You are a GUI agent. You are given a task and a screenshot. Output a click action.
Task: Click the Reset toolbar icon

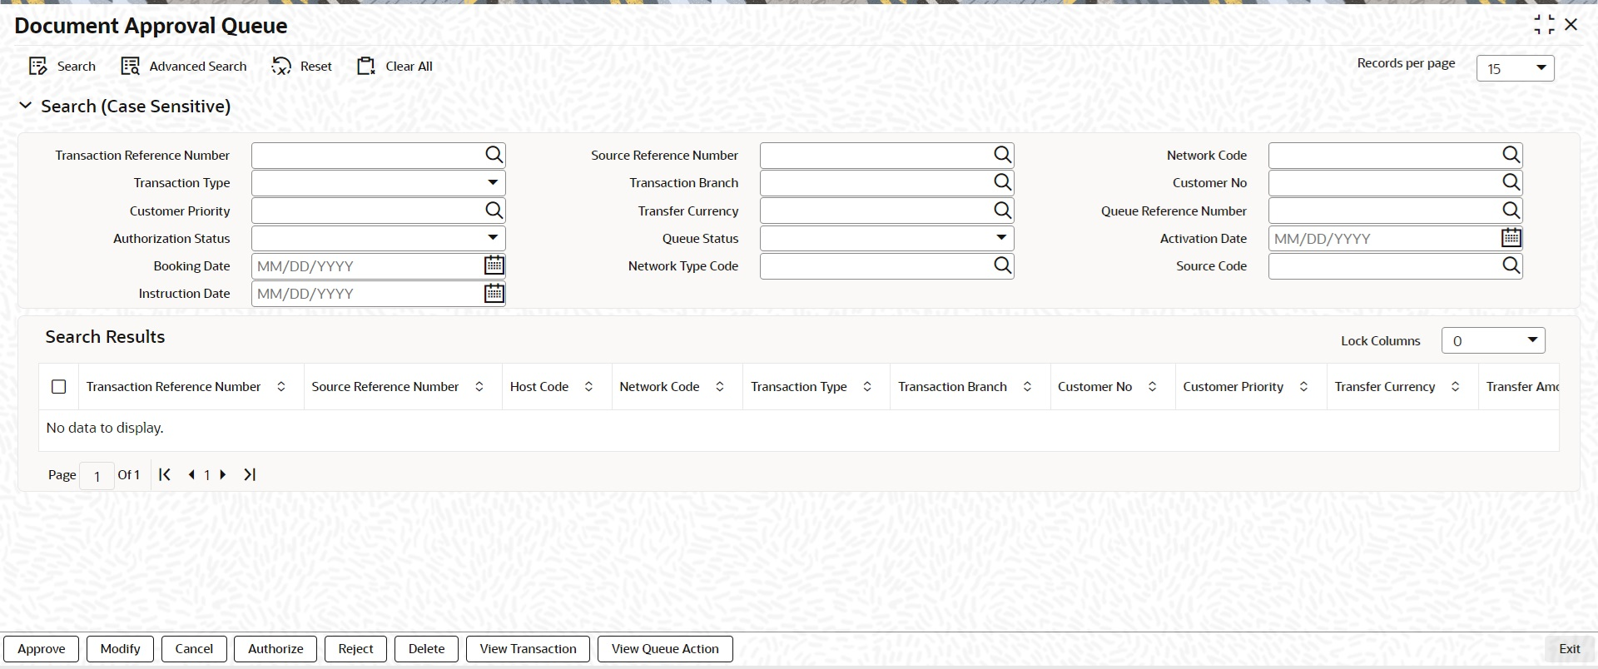(281, 67)
